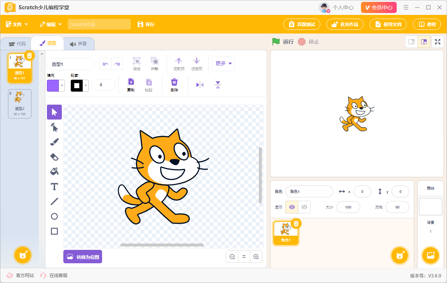Switch to the 代码 tab
Screen dimensions: 447x283
18,44
